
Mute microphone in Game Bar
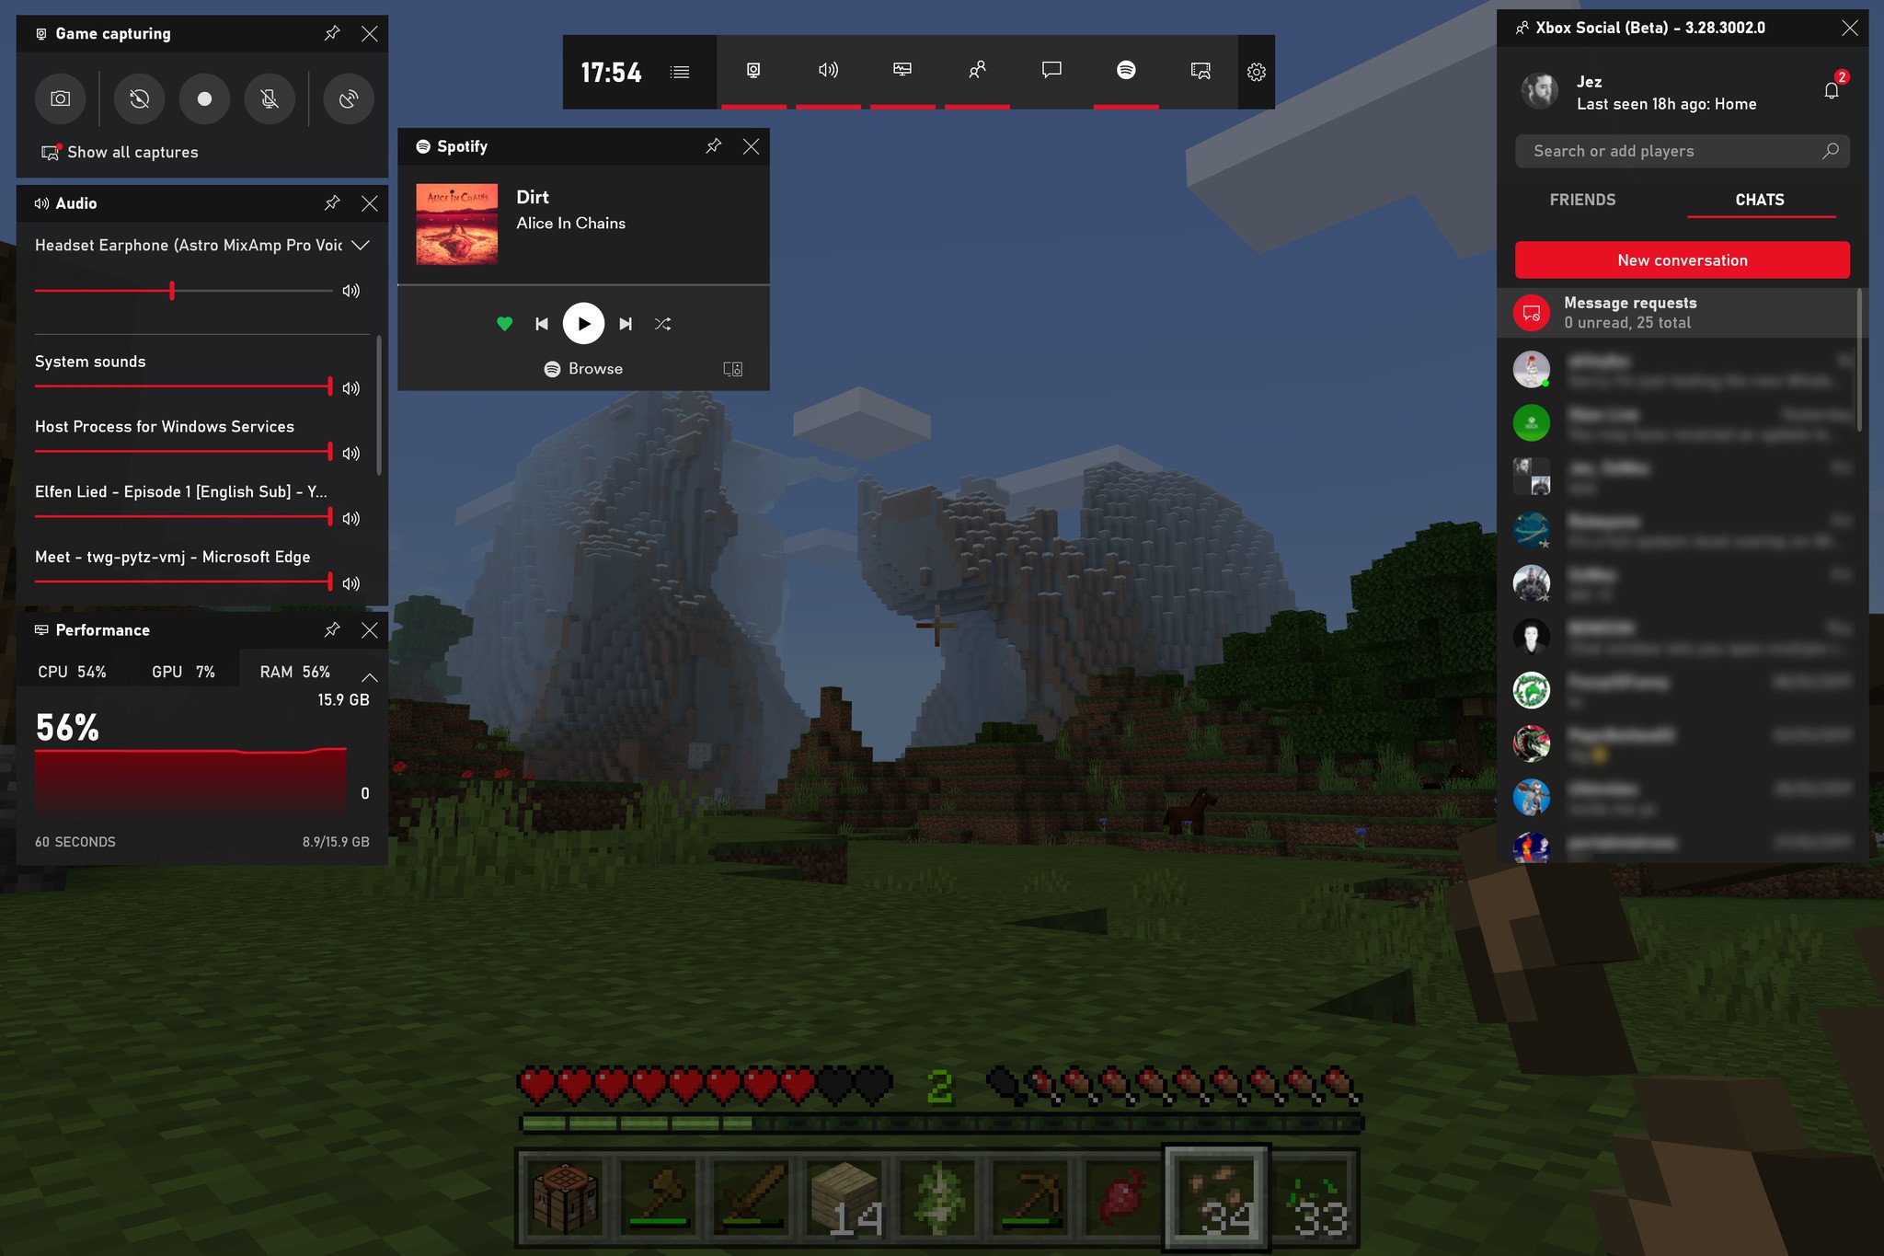point(273,98)
